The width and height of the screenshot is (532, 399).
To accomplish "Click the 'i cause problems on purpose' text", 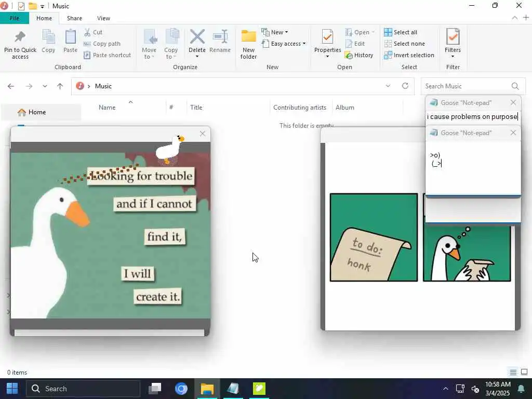I will coord(472,117).
